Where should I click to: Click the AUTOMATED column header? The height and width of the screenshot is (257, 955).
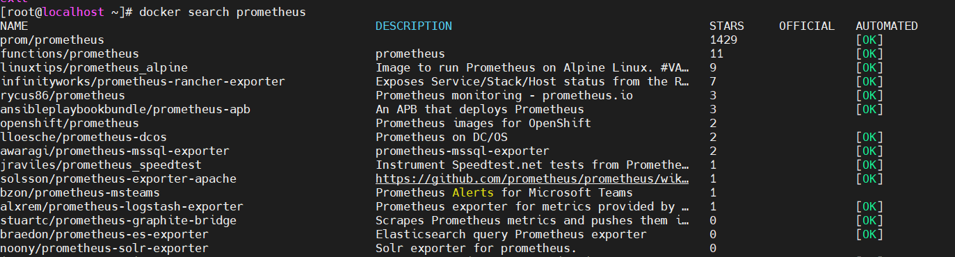pos(887,26)
